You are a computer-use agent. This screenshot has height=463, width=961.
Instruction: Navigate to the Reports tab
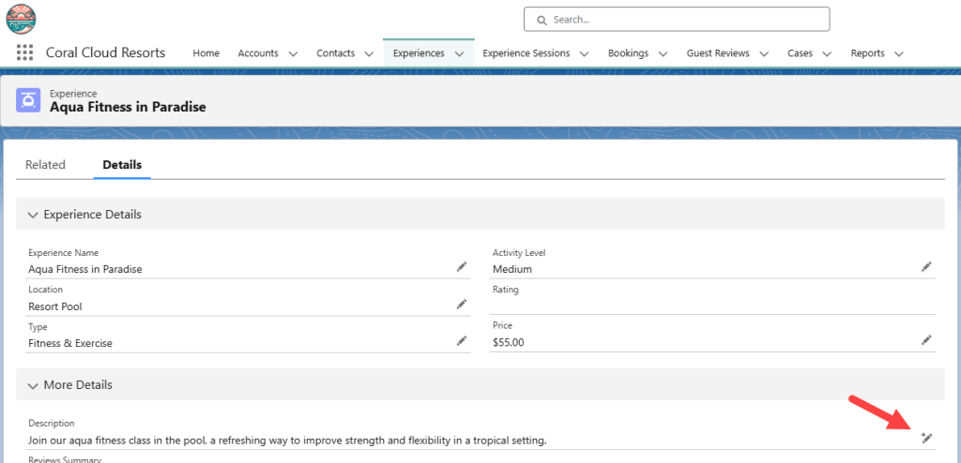[x=867, y=53]
